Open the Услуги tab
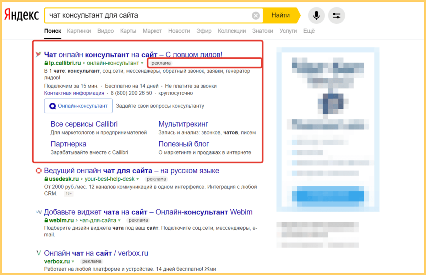This screenshot has width=426, height=275. [288, 31]
